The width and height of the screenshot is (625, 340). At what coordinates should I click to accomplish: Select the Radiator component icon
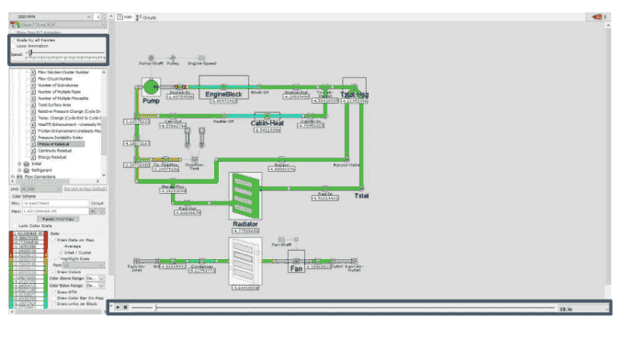(245, 196)
